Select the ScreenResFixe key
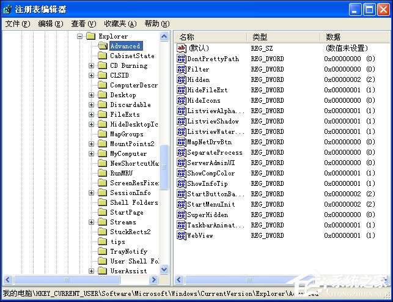This screenshot has width=393, height=302. (x=134, y=183)
